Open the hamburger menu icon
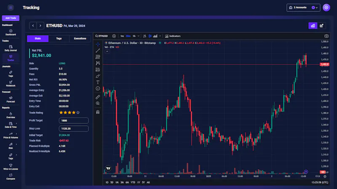337x189 pixels. point(11,8)
